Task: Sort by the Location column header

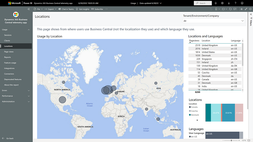Action: (x=206, y=41)
